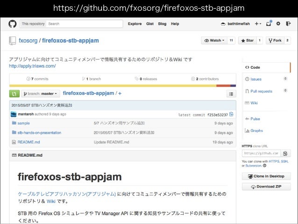Screen dimensions: 298x224
Task: Open Gist in top navigation
Action: click(x=150, y=24)
